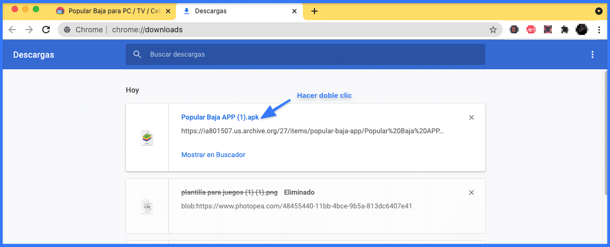Remove Popular Baja APP download from list
Screen dimensions: 610x247
pyautogui.click(x=472, y=117)
